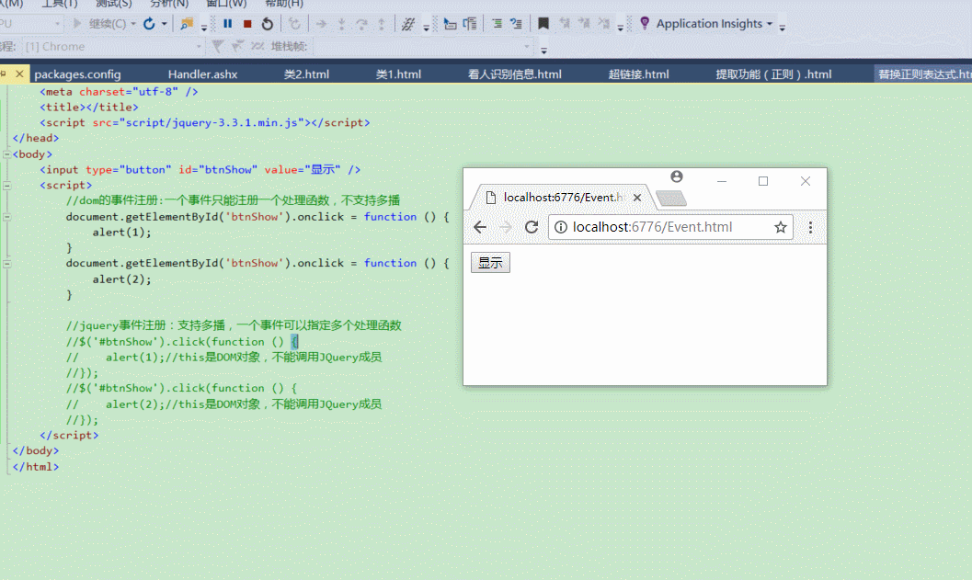Click the jquery-3.3.1.min.js script line

pyautogui.click(x=205, y=122)
